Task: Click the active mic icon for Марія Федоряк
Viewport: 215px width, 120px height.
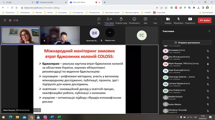Action: 208,64
